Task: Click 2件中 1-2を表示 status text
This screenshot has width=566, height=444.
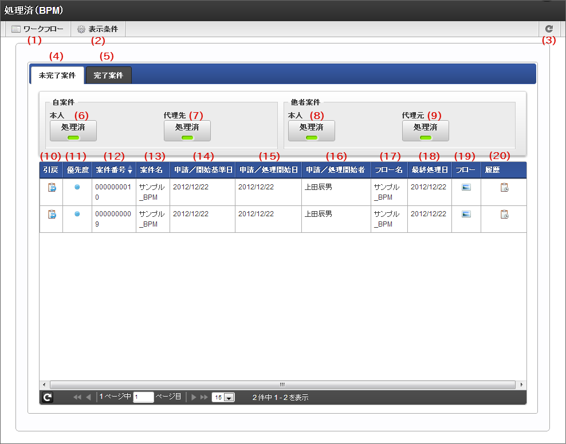Action: (x=281, y=398)
